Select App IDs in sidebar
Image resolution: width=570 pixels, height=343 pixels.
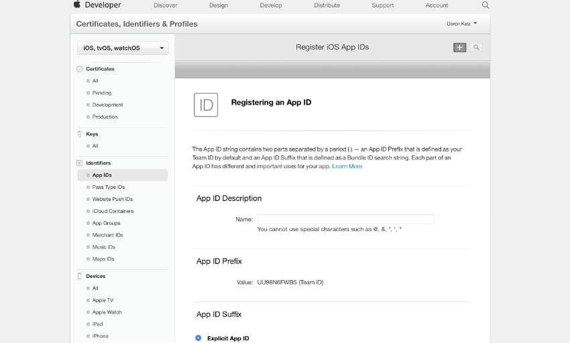(123, 175)
